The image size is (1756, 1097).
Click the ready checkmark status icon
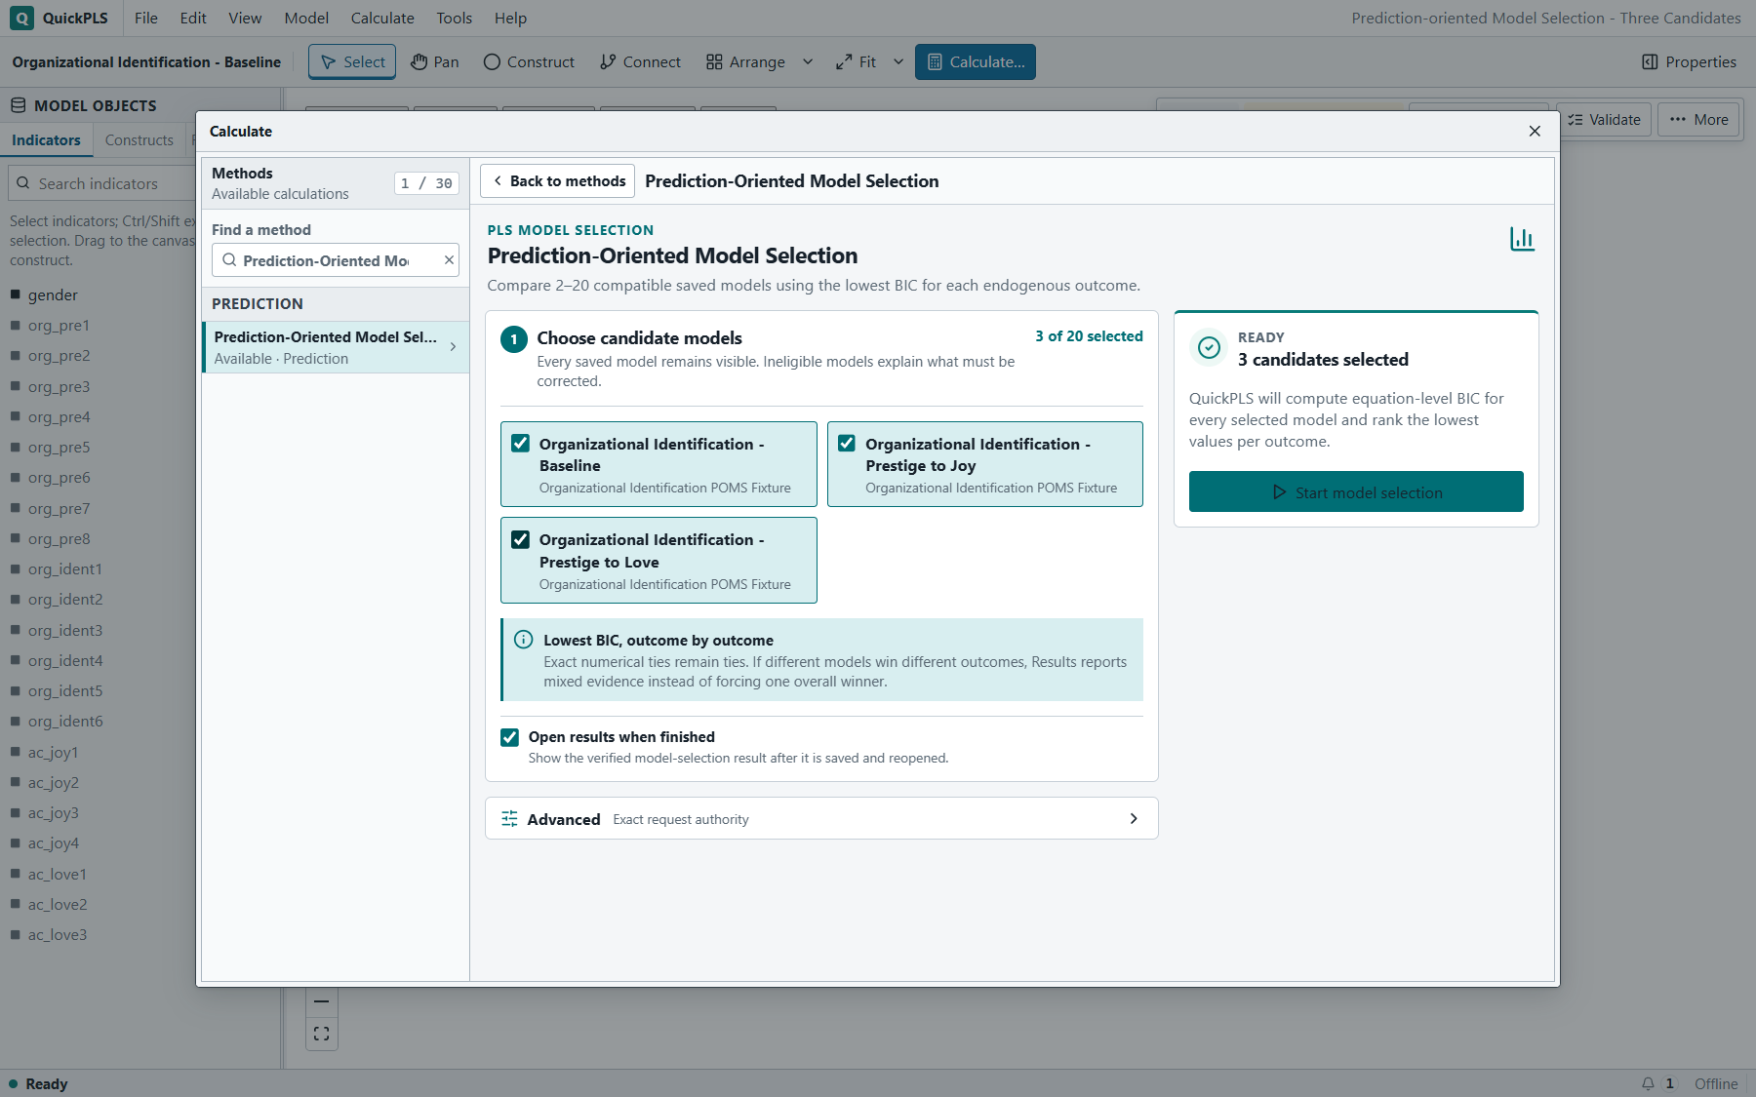1209,348
